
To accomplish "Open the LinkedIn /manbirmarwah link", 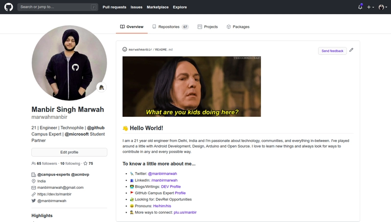I will [164, 180].
